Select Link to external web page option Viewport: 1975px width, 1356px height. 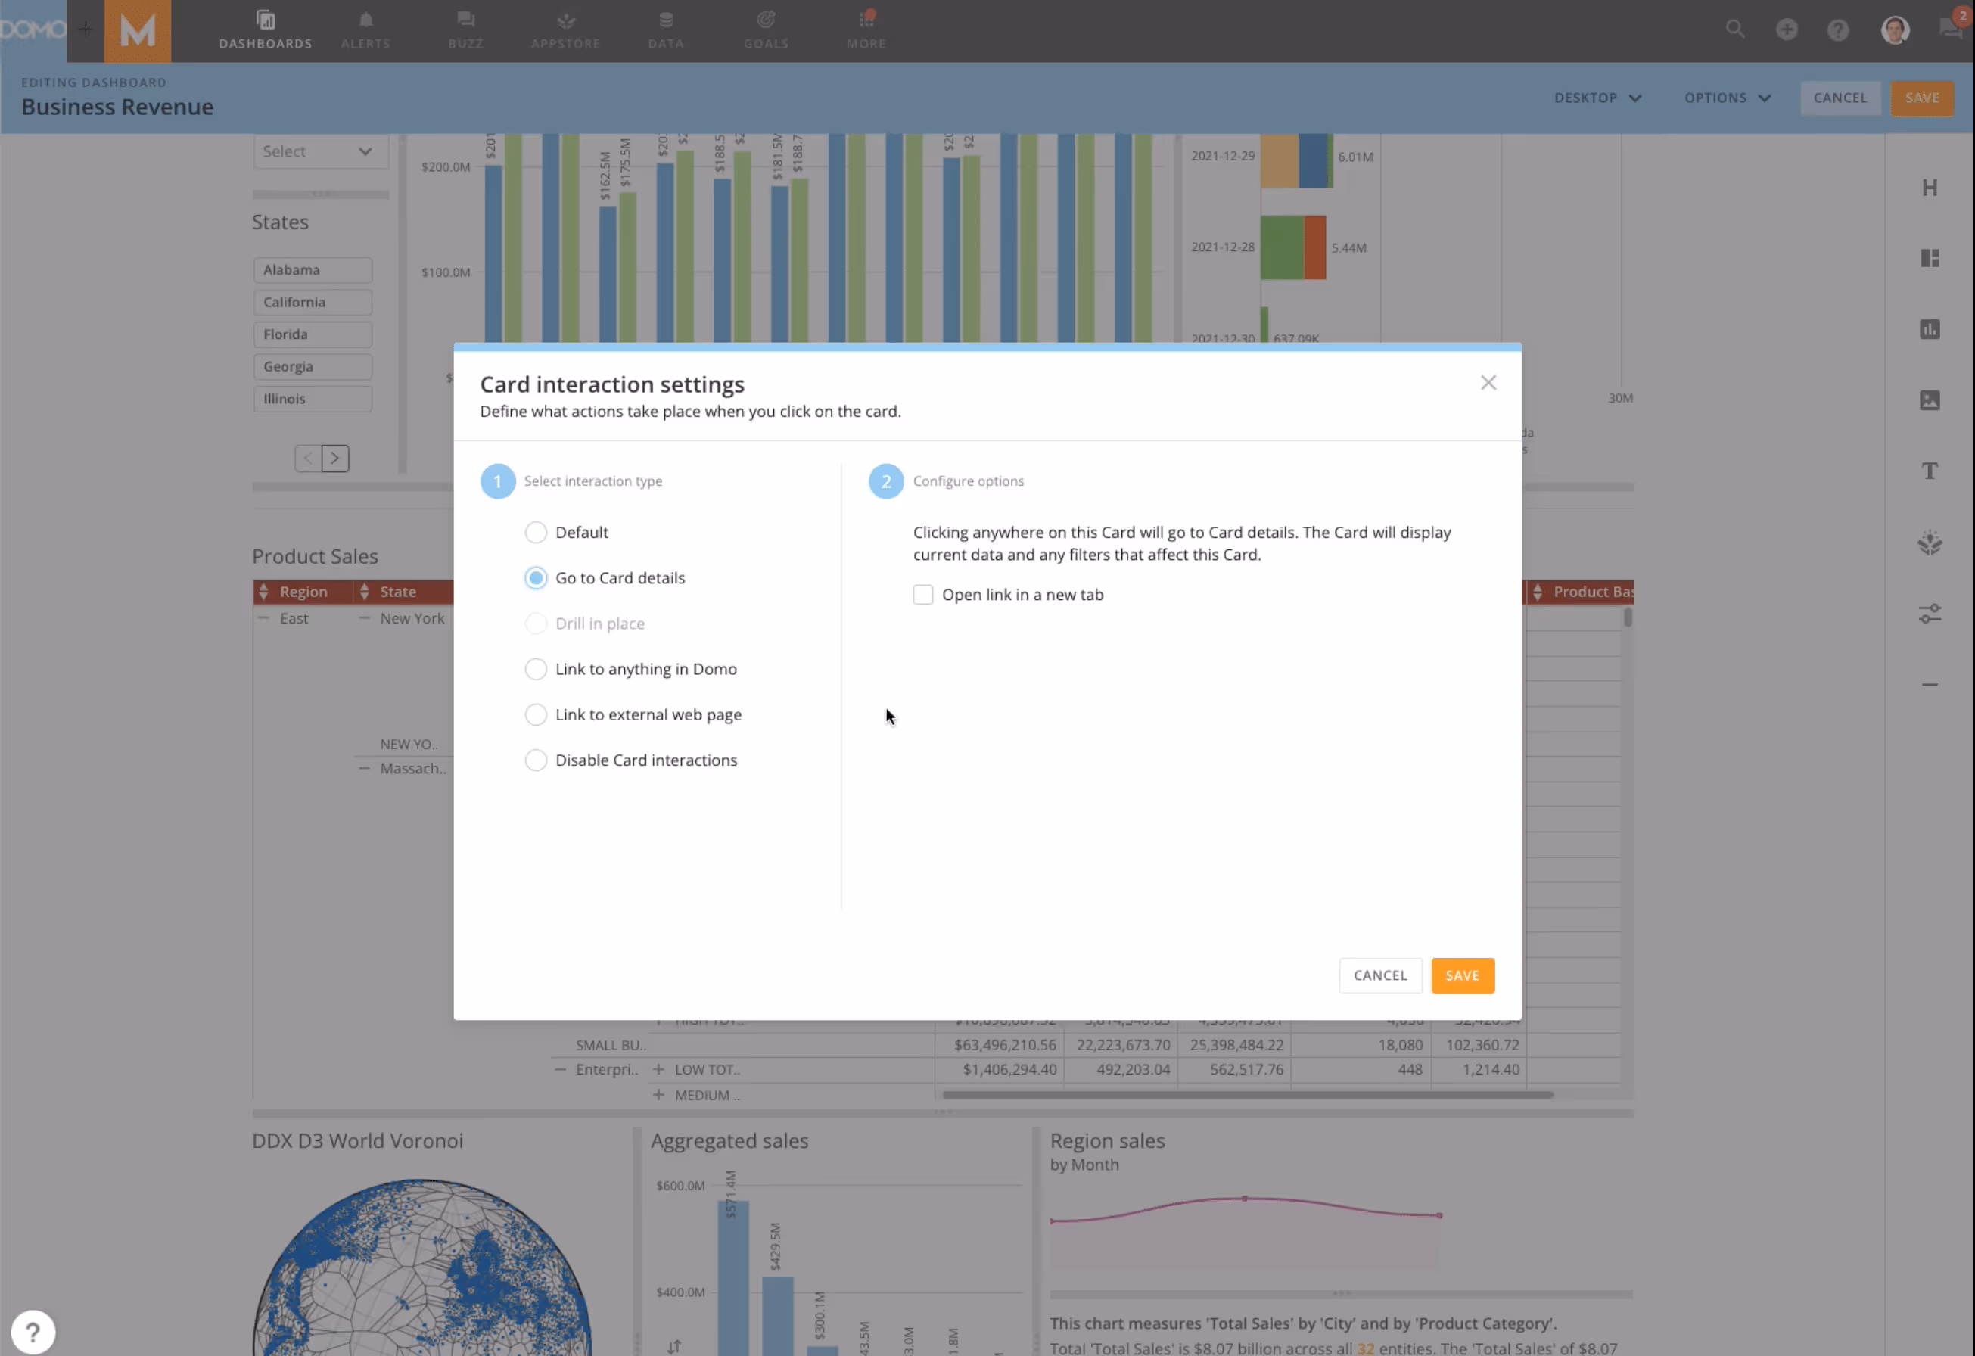point(536,715)
